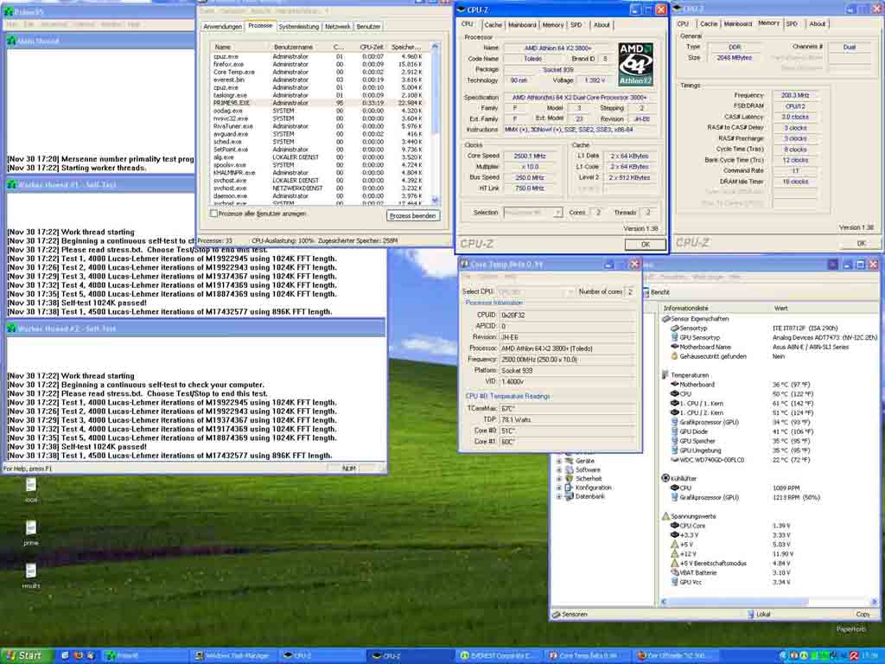Image resolution: width=885 pixels, height=664 pixels.
Task: Toggle Prozesse aller Benutzer anzeigen checkbox
Action: click(213, 214)
